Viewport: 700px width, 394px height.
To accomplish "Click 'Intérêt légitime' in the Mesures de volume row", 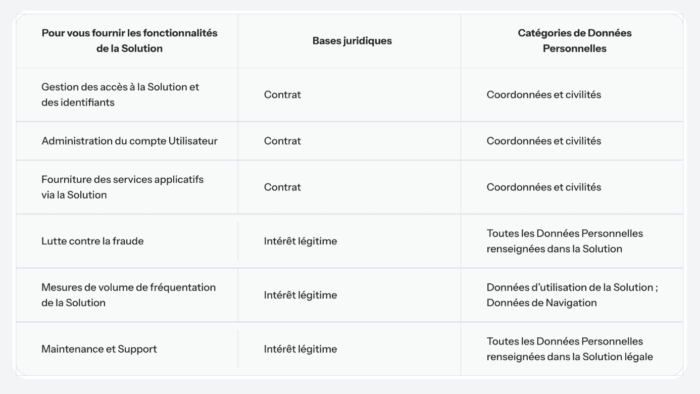I will pos(301,295).
